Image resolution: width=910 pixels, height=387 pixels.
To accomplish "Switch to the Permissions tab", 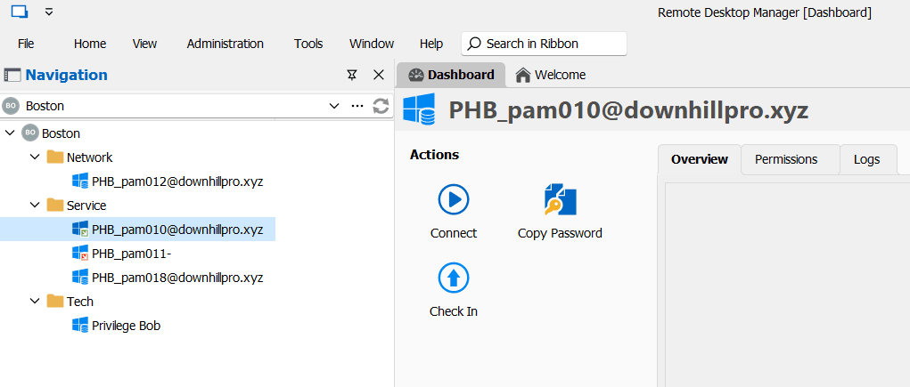I will (785, 159).
